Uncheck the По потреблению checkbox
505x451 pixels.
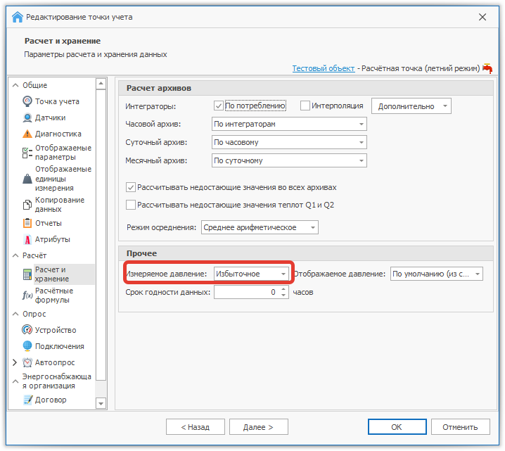(x=219, y=106)
